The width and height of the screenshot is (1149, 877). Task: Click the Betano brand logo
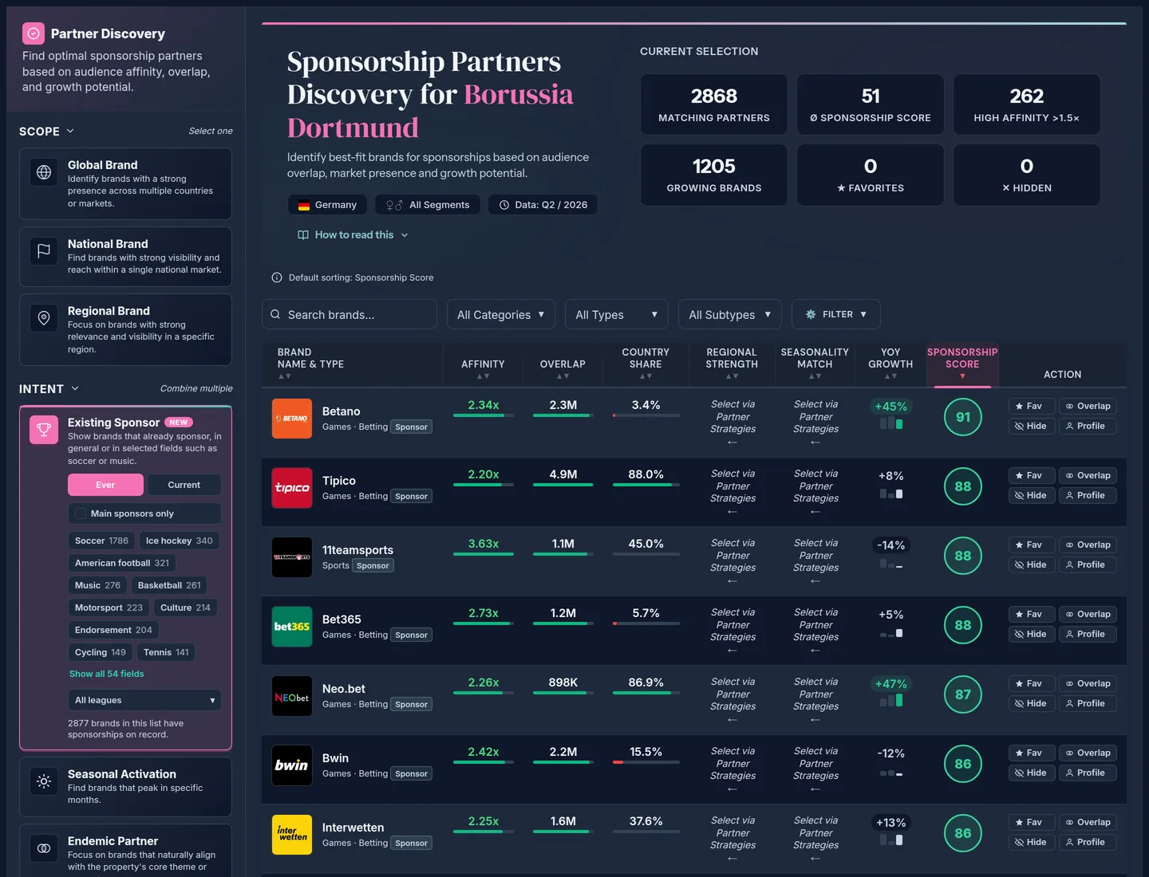pos(292,419)
